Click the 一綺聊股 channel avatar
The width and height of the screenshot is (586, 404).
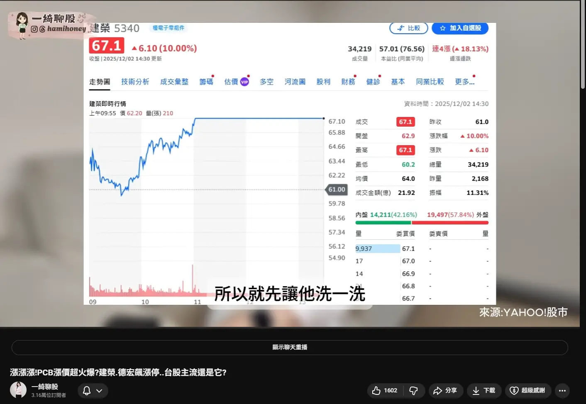click(x=18, y=390)
